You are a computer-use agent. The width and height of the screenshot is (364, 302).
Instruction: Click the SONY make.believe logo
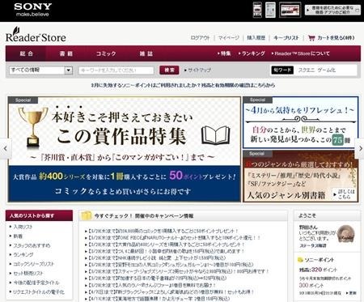click(32, 10)
